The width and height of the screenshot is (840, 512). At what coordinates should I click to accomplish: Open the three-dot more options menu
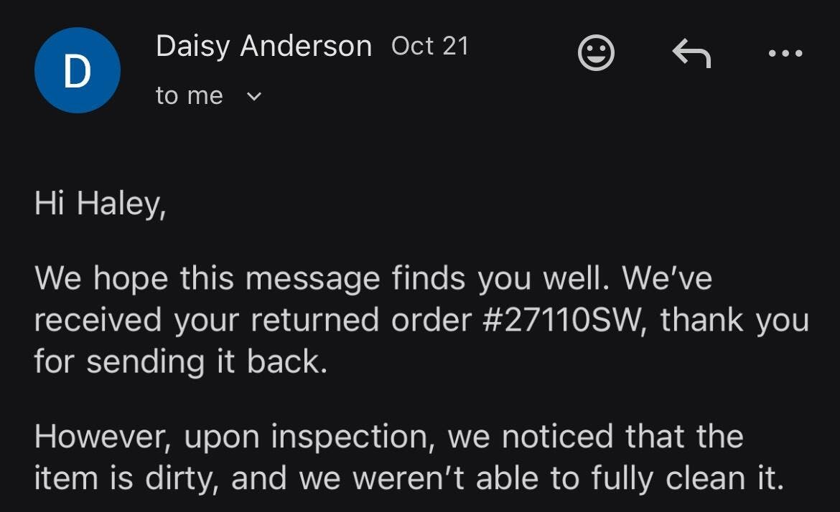785,53
